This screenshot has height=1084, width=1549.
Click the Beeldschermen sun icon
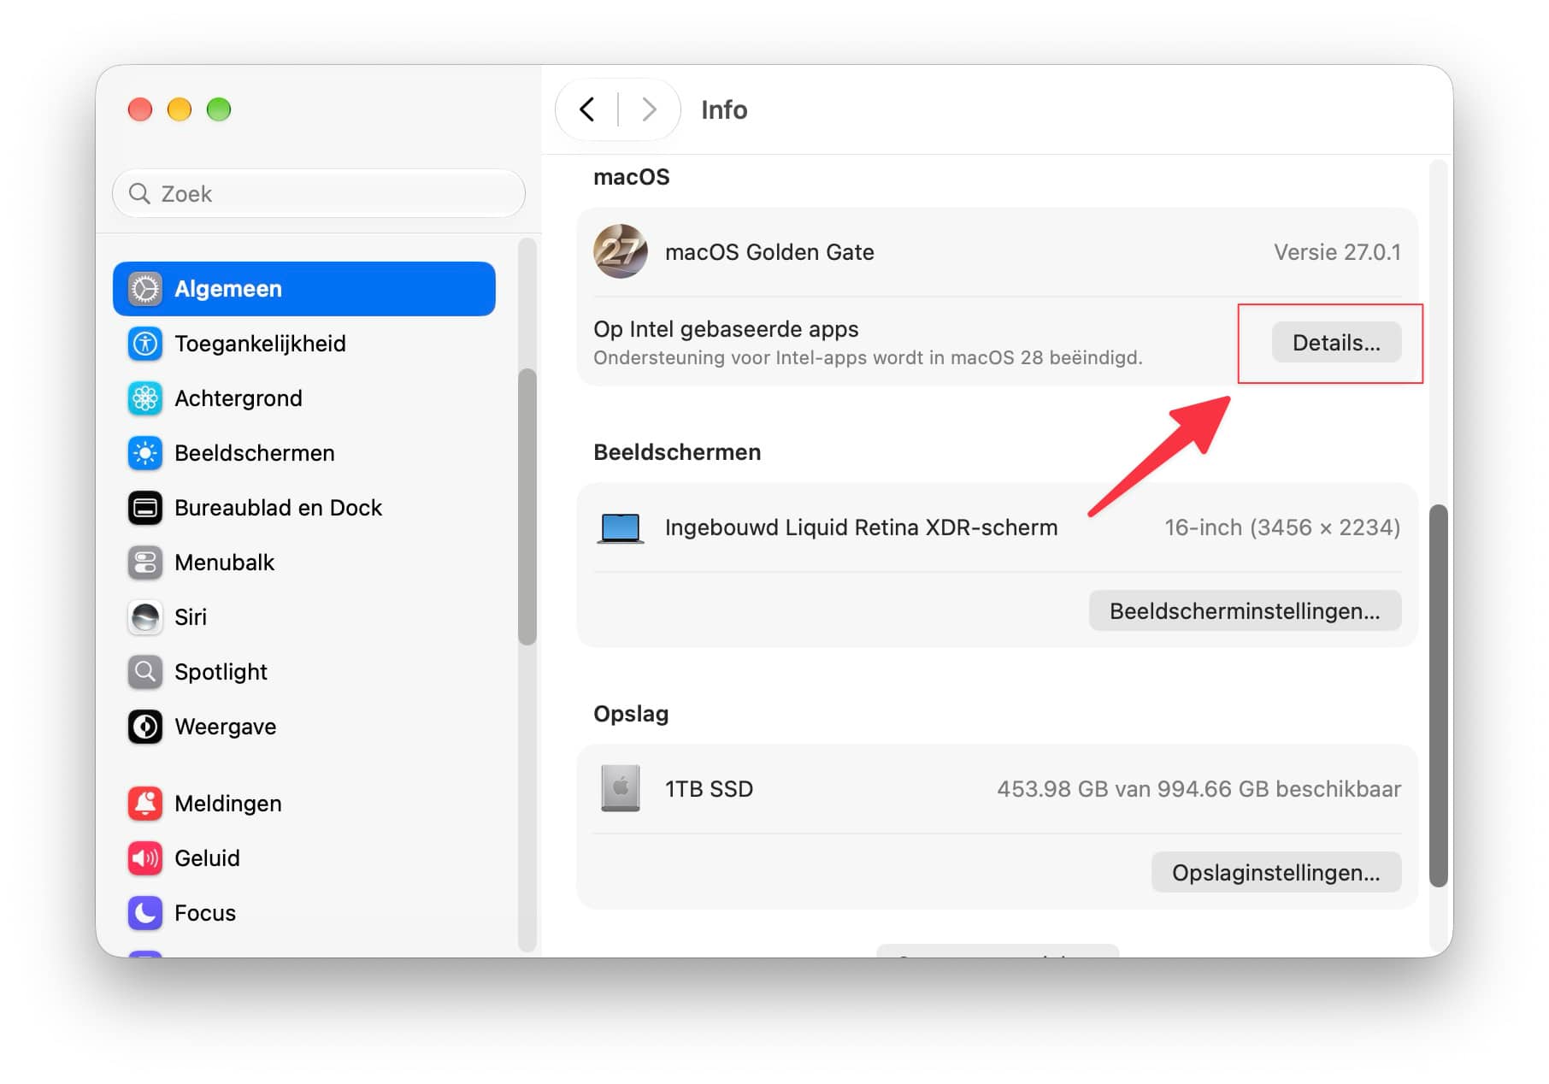click(145, 453)
